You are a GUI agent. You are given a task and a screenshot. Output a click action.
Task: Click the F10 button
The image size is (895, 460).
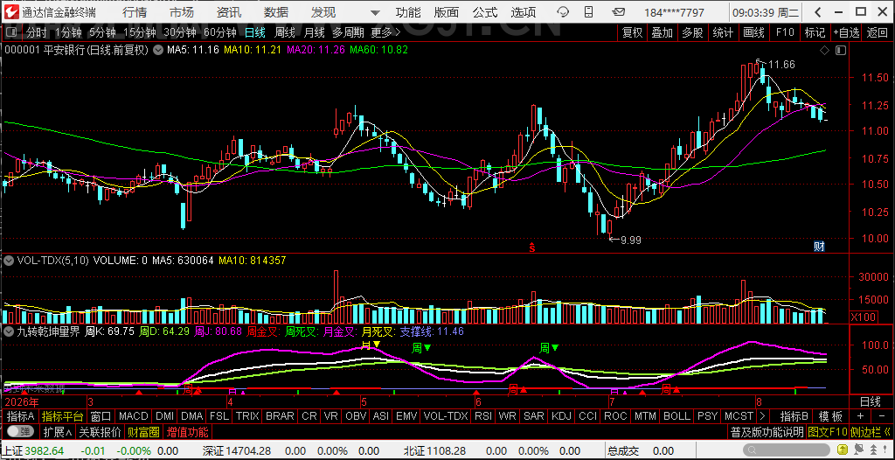point(785,33)
